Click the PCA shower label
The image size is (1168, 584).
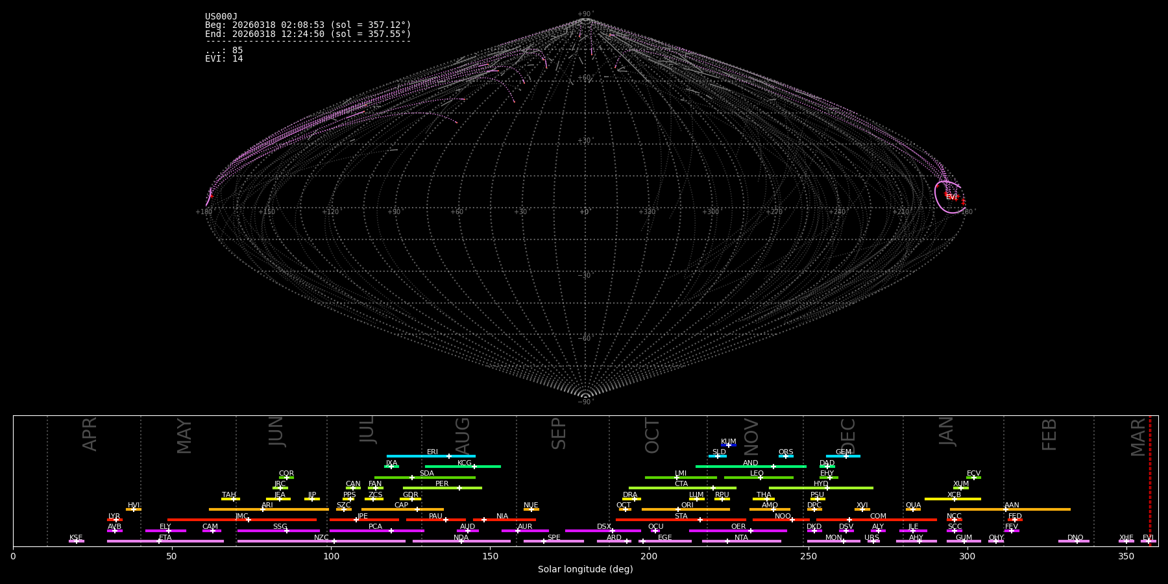[x=375, y=527]
